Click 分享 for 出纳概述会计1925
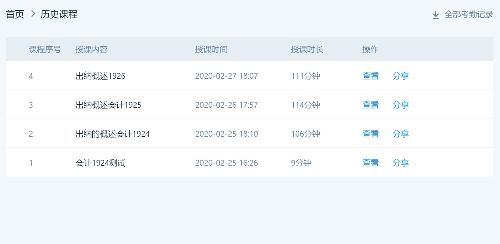Image resolution: width=500 pixels, height=244 pixels. pos(400,105)
